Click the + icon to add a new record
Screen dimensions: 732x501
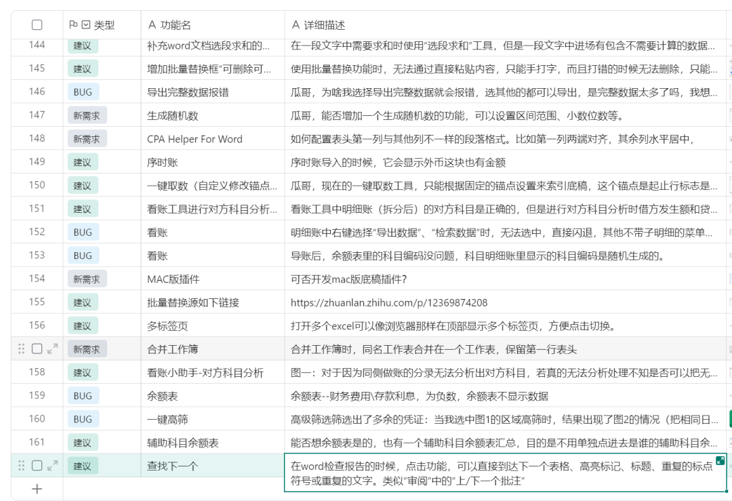[x=36, y=488]
